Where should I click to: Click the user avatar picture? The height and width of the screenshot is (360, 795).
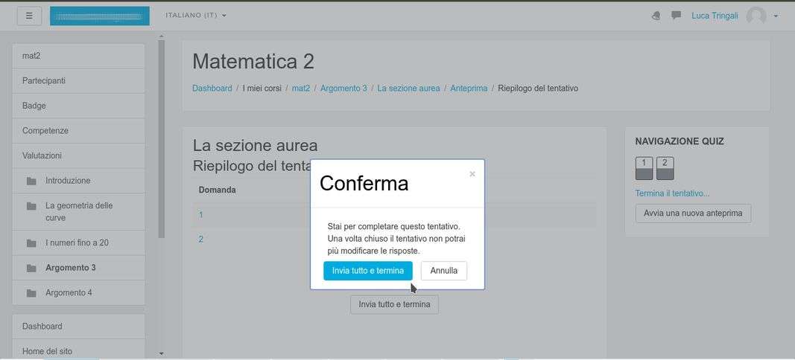coord(756,16)
